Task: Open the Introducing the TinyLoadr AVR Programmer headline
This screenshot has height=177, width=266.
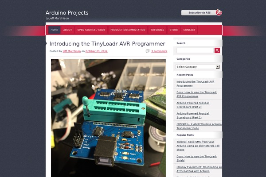Action: pyautogui.click(x=107, y=44)
